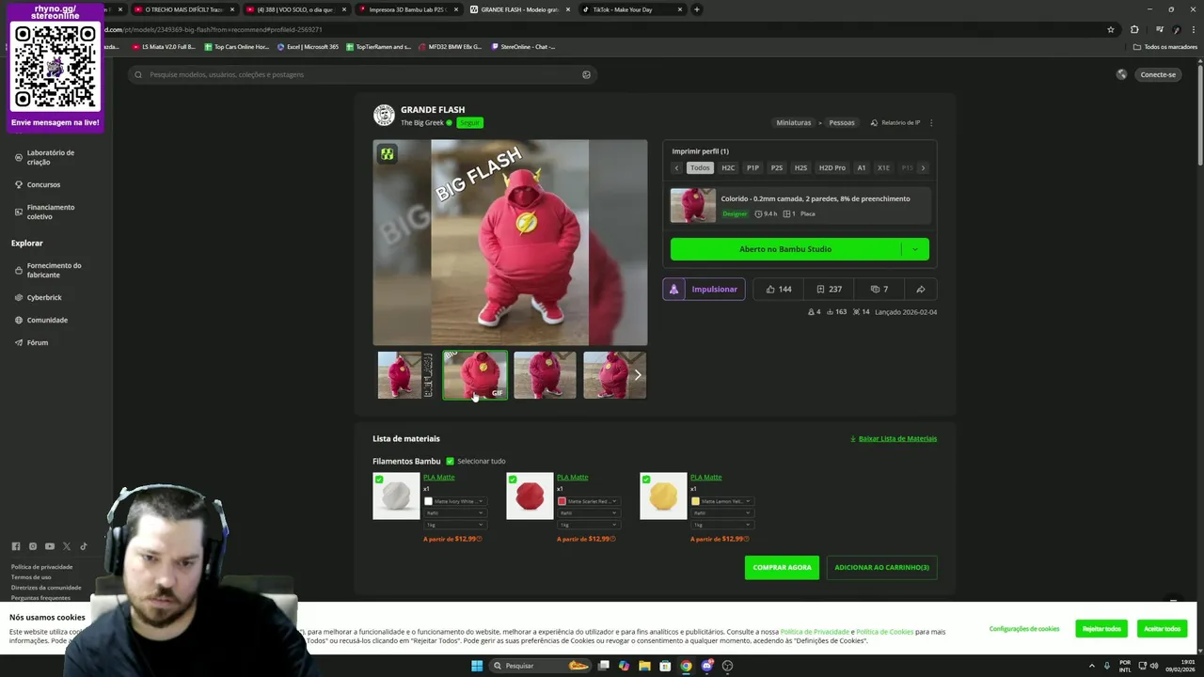Uncheck the white PLA Matte filament checkbox
The image size is (1204, 677).
point(379,480)
